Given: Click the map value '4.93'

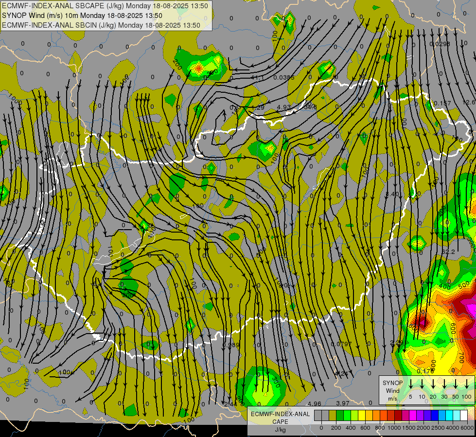Looking at the screenshot, I should coord(284,107).
